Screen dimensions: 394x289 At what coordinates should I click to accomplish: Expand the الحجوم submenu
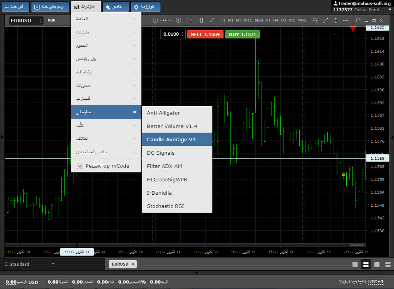coord(106,46)
